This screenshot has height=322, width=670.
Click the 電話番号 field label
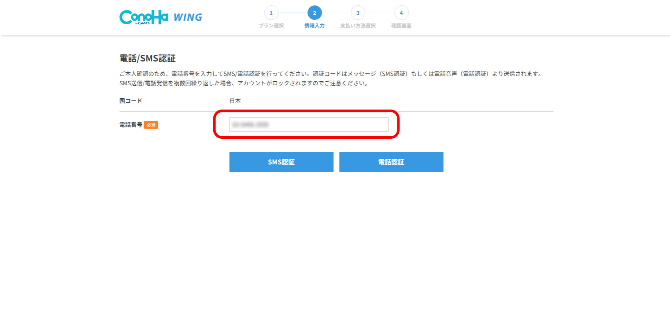(131, 125)
